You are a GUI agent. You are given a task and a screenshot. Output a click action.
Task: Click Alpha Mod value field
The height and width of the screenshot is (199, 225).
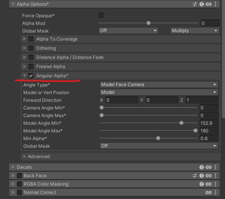[210, 23]
